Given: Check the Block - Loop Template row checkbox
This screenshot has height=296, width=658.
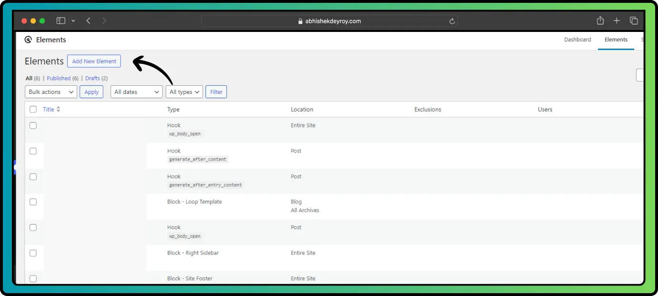Looking at the screenshot, I should click(x=33, y=202).
